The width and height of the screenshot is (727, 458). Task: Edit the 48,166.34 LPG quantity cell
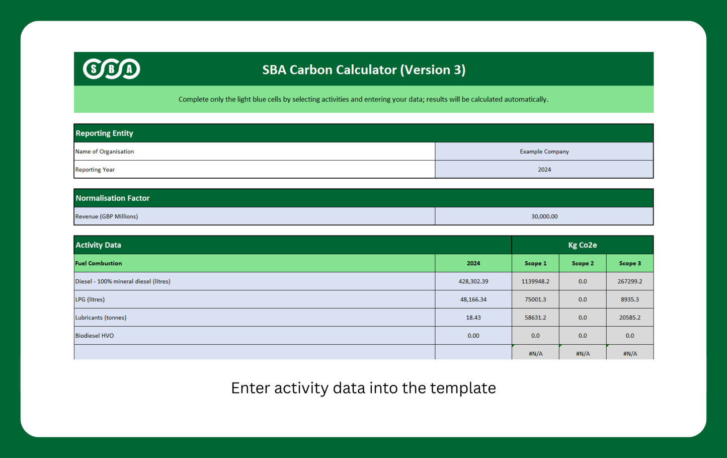tap(473, 299)
